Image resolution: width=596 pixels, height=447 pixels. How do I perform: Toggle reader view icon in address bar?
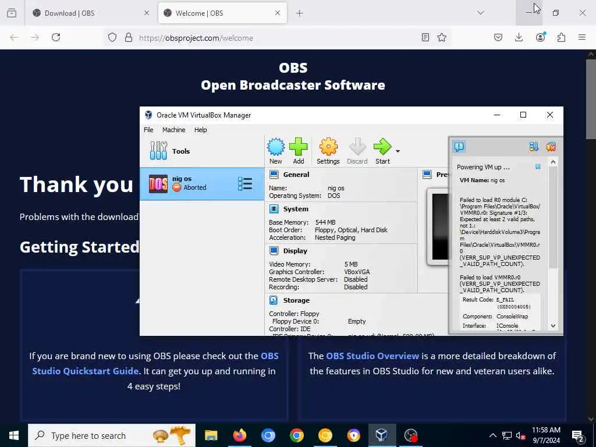pyautogui.click(x=425, y=37)
